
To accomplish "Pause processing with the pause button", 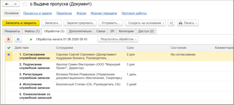I will [x=18, y=39].
